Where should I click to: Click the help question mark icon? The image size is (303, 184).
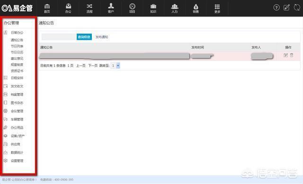coord(276,8)
